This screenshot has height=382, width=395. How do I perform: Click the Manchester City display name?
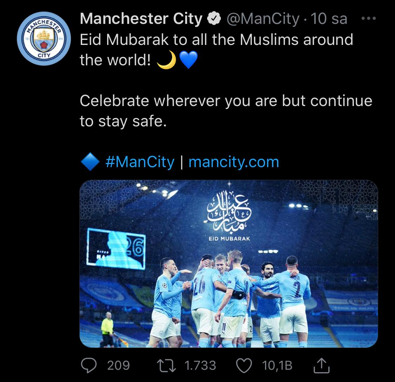[141, 19]
